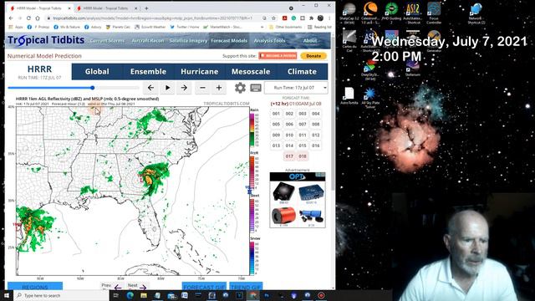Click the Become a Patron button
The width and height of the screenshot is (535, 301).
point(278,56)
